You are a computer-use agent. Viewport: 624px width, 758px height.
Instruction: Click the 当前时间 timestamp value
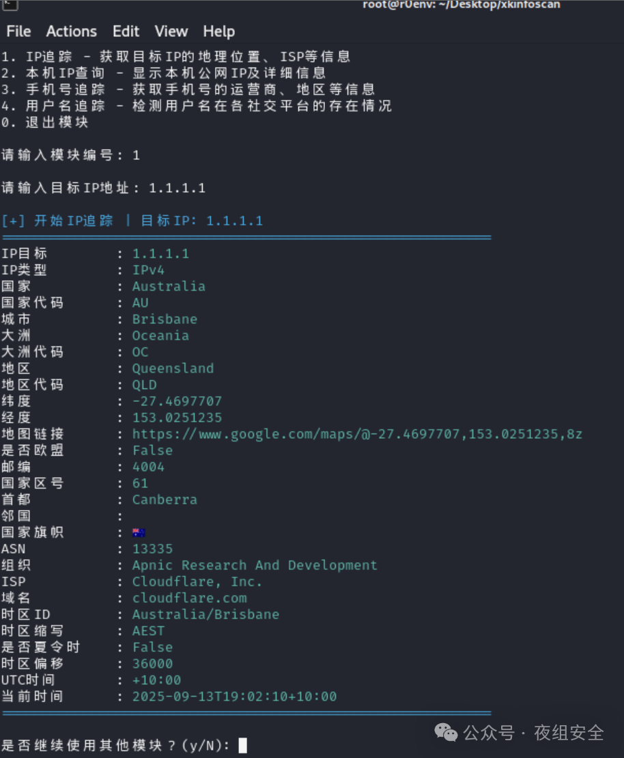pos(234,696)
